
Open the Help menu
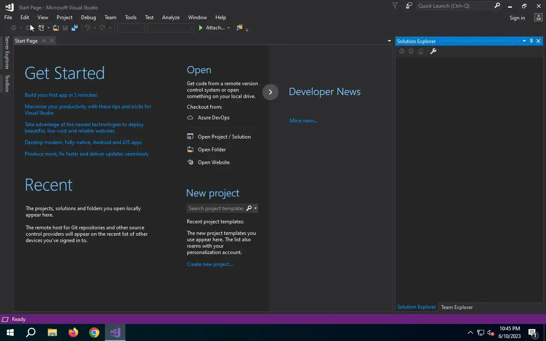[x=221, y=17]
